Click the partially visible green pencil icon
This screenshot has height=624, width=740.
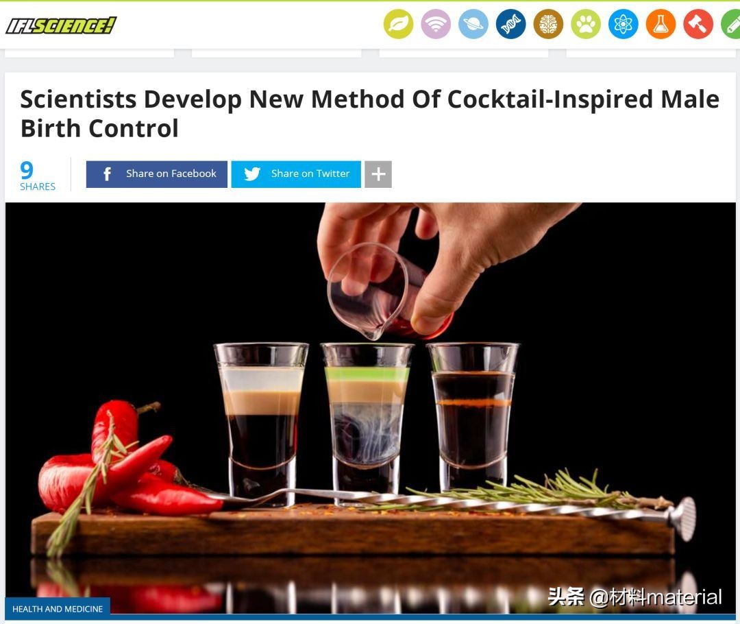coord(731,24)
